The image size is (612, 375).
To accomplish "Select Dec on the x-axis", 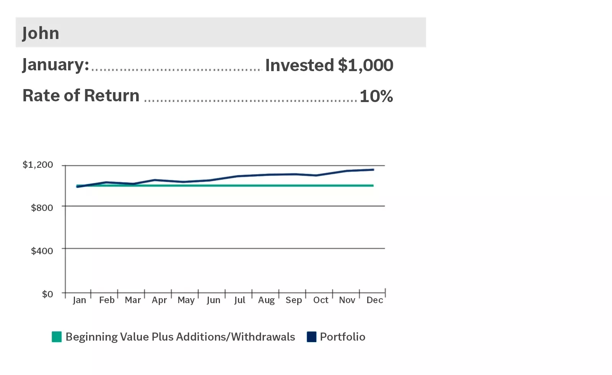I will pos(374,300).
